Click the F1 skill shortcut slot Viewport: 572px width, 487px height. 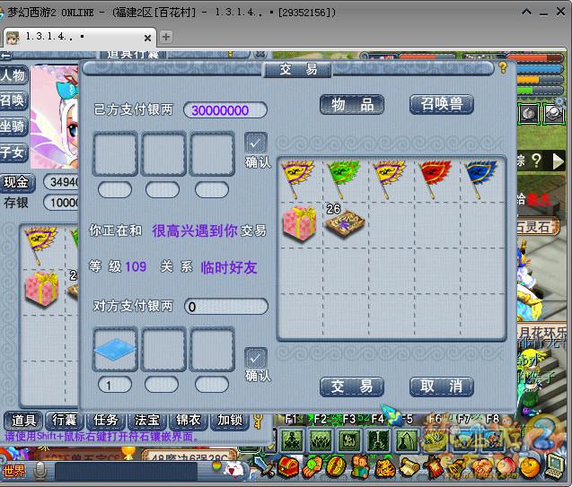point(291,439)
